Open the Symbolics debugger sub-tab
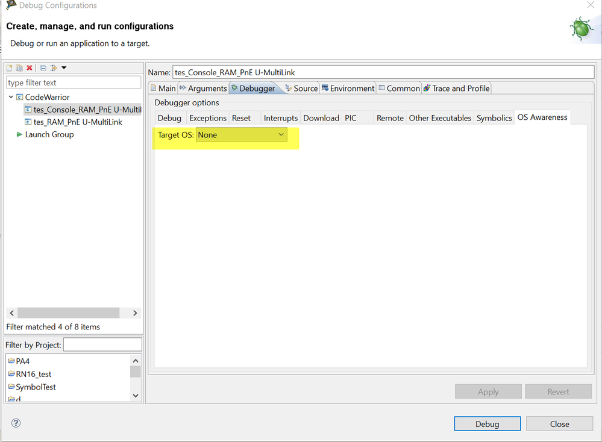 (494, 118)
